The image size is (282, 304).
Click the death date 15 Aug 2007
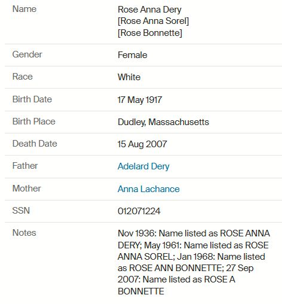142,144
